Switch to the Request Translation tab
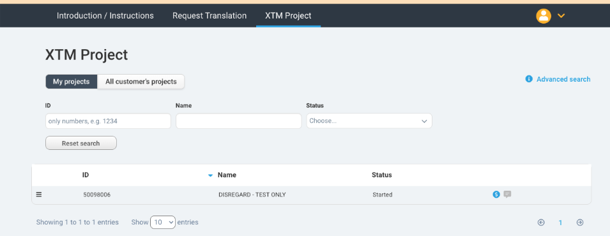The width and height of the screenshot is (610, 236). click(x=210, y=16)
